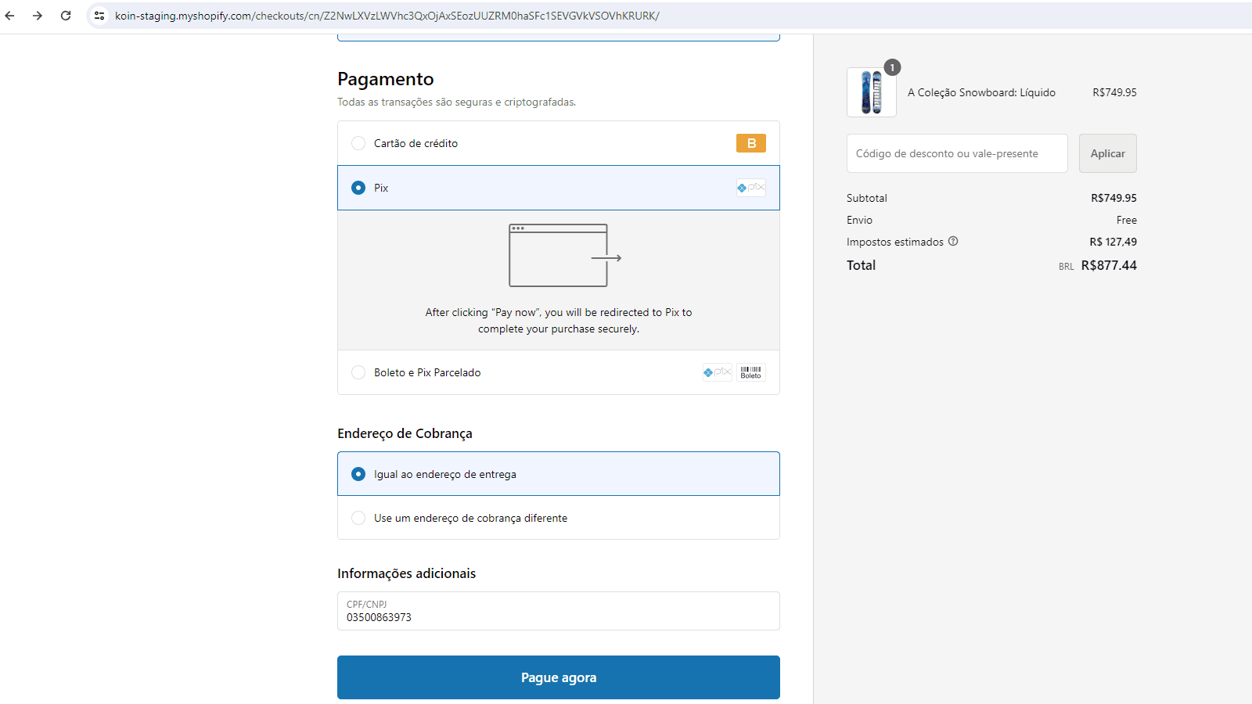The image size is (1252, 704).
Task: Click the Pix logo in the selected Pix row
Action: (x=750, y=188)
